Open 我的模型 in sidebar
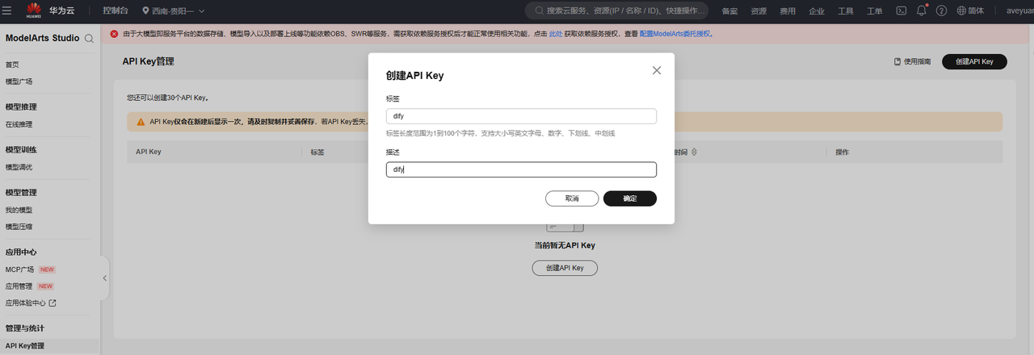This screenshot has height=355, width=1034. click(x=19, y=210)
